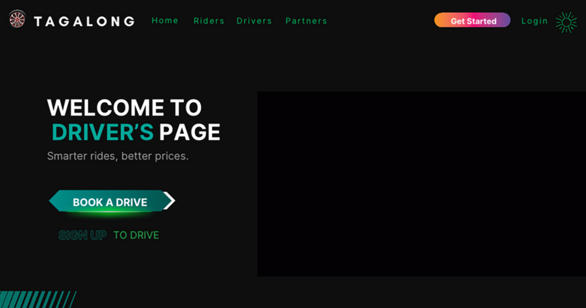Select Home in the navigation bar

[165, 20]
